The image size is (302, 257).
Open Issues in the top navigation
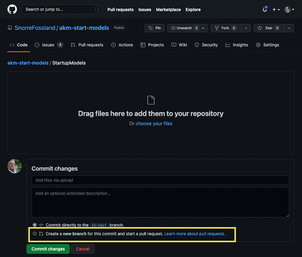(x=145, y=9)
